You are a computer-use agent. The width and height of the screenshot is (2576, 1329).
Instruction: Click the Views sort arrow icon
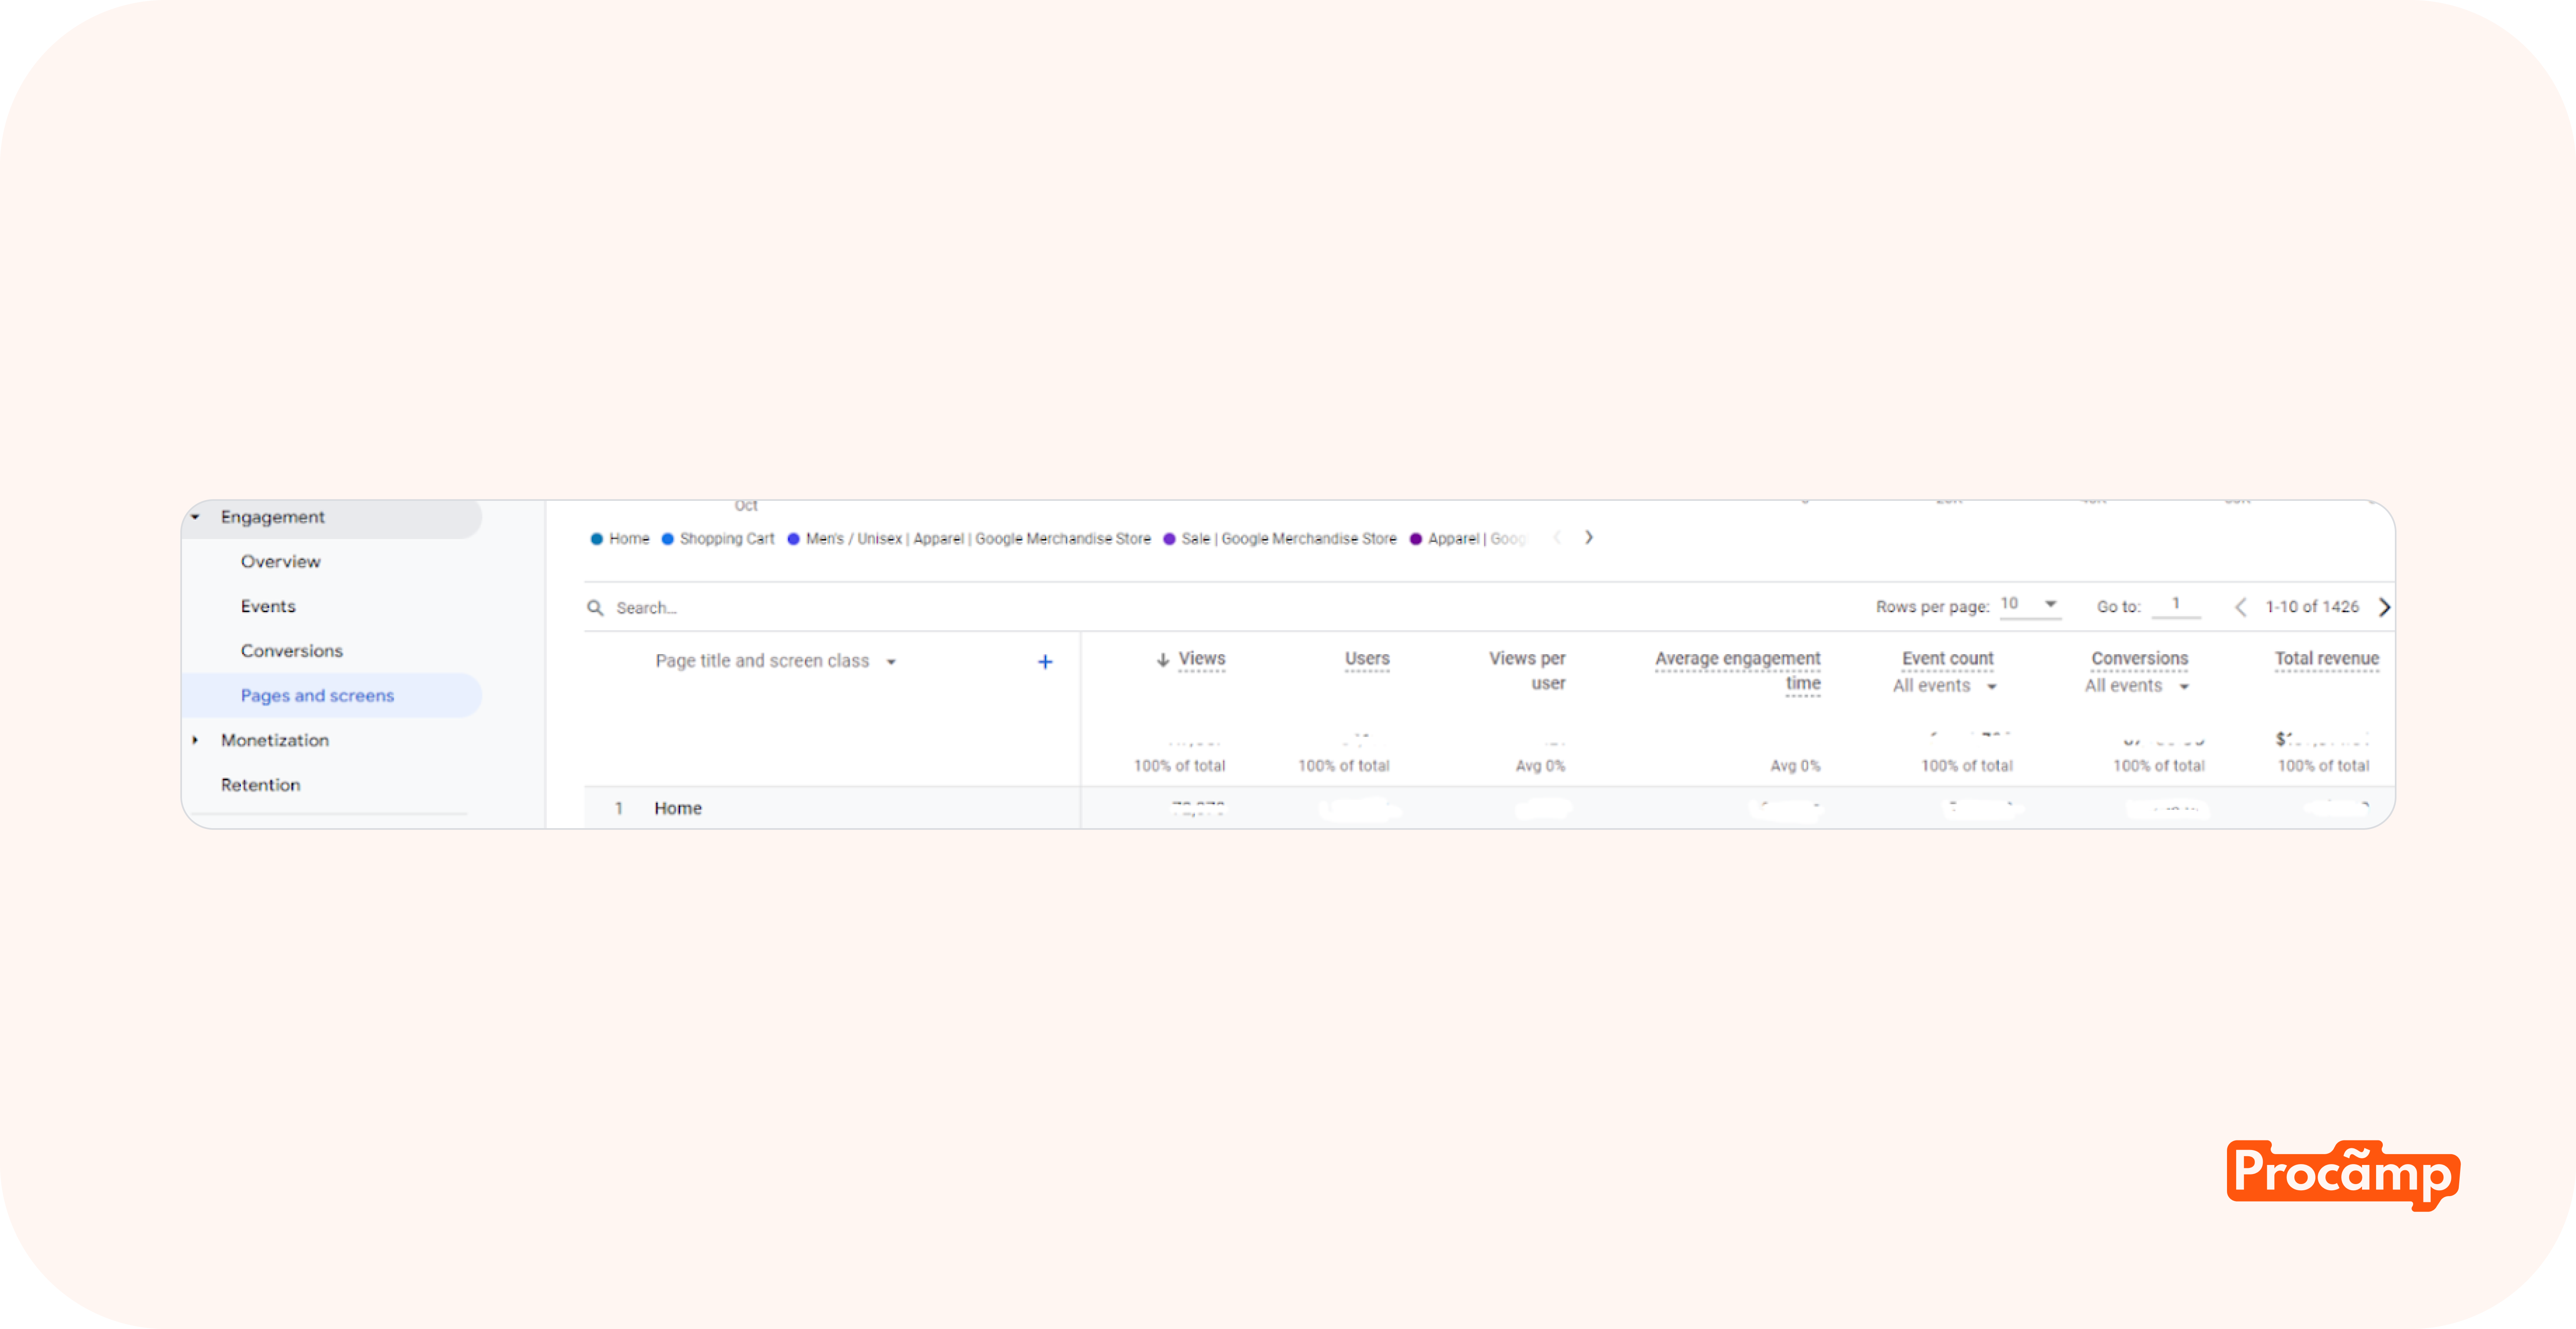point(1162,660)
